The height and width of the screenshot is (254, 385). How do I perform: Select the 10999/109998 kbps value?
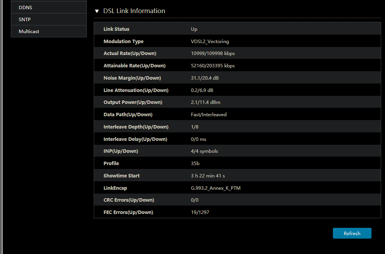click(213, 53)
